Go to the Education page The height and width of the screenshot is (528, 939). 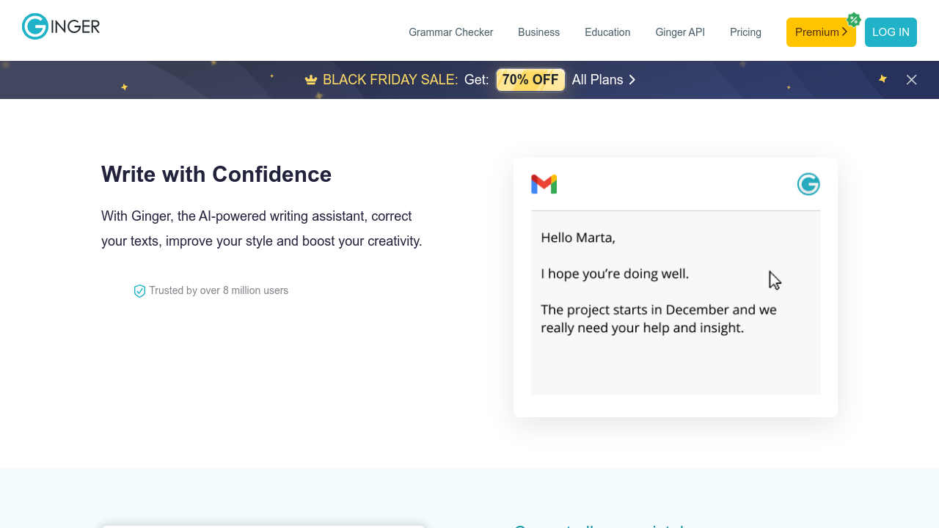(607, 32)
